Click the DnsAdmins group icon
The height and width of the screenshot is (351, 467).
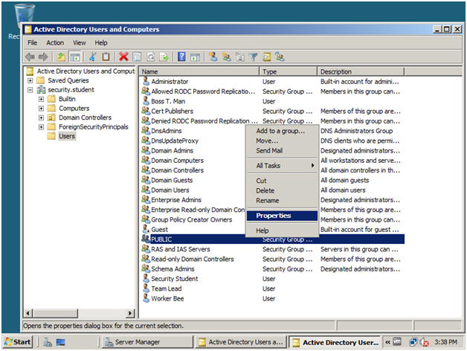(146, 130)
